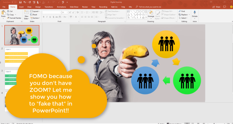
Task: Click the Reset slide button
Action: click(x=34, y=15)
